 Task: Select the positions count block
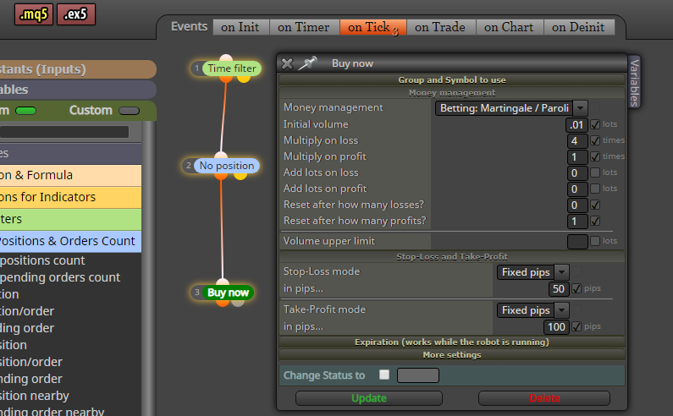coord(42,260)
